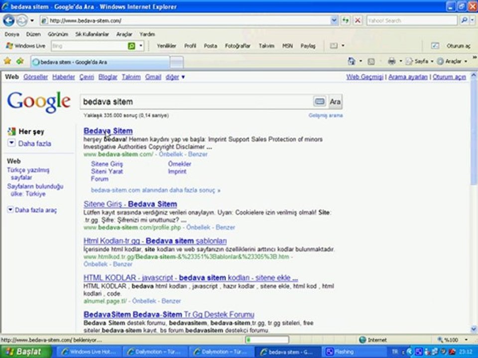Viewport: 478px width, 358px height.
Task: Click Profil on the Windows Live toolbar
Action: [x=190, y=46]
